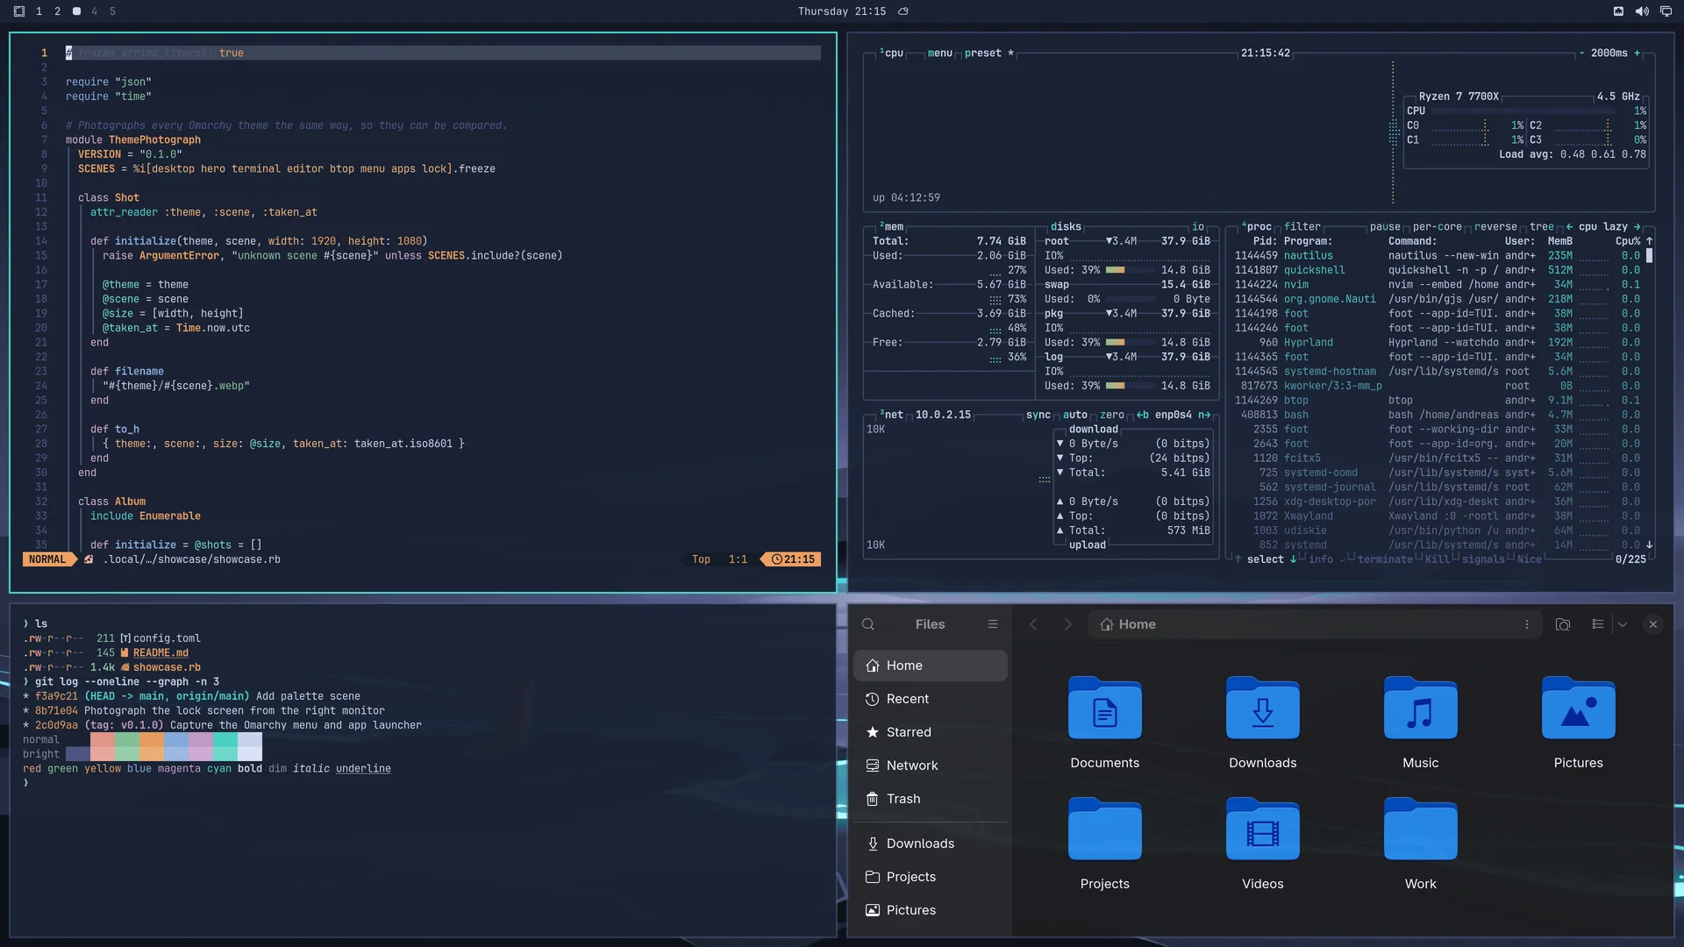Select Starred in Files sidebar

click(930, 732)
